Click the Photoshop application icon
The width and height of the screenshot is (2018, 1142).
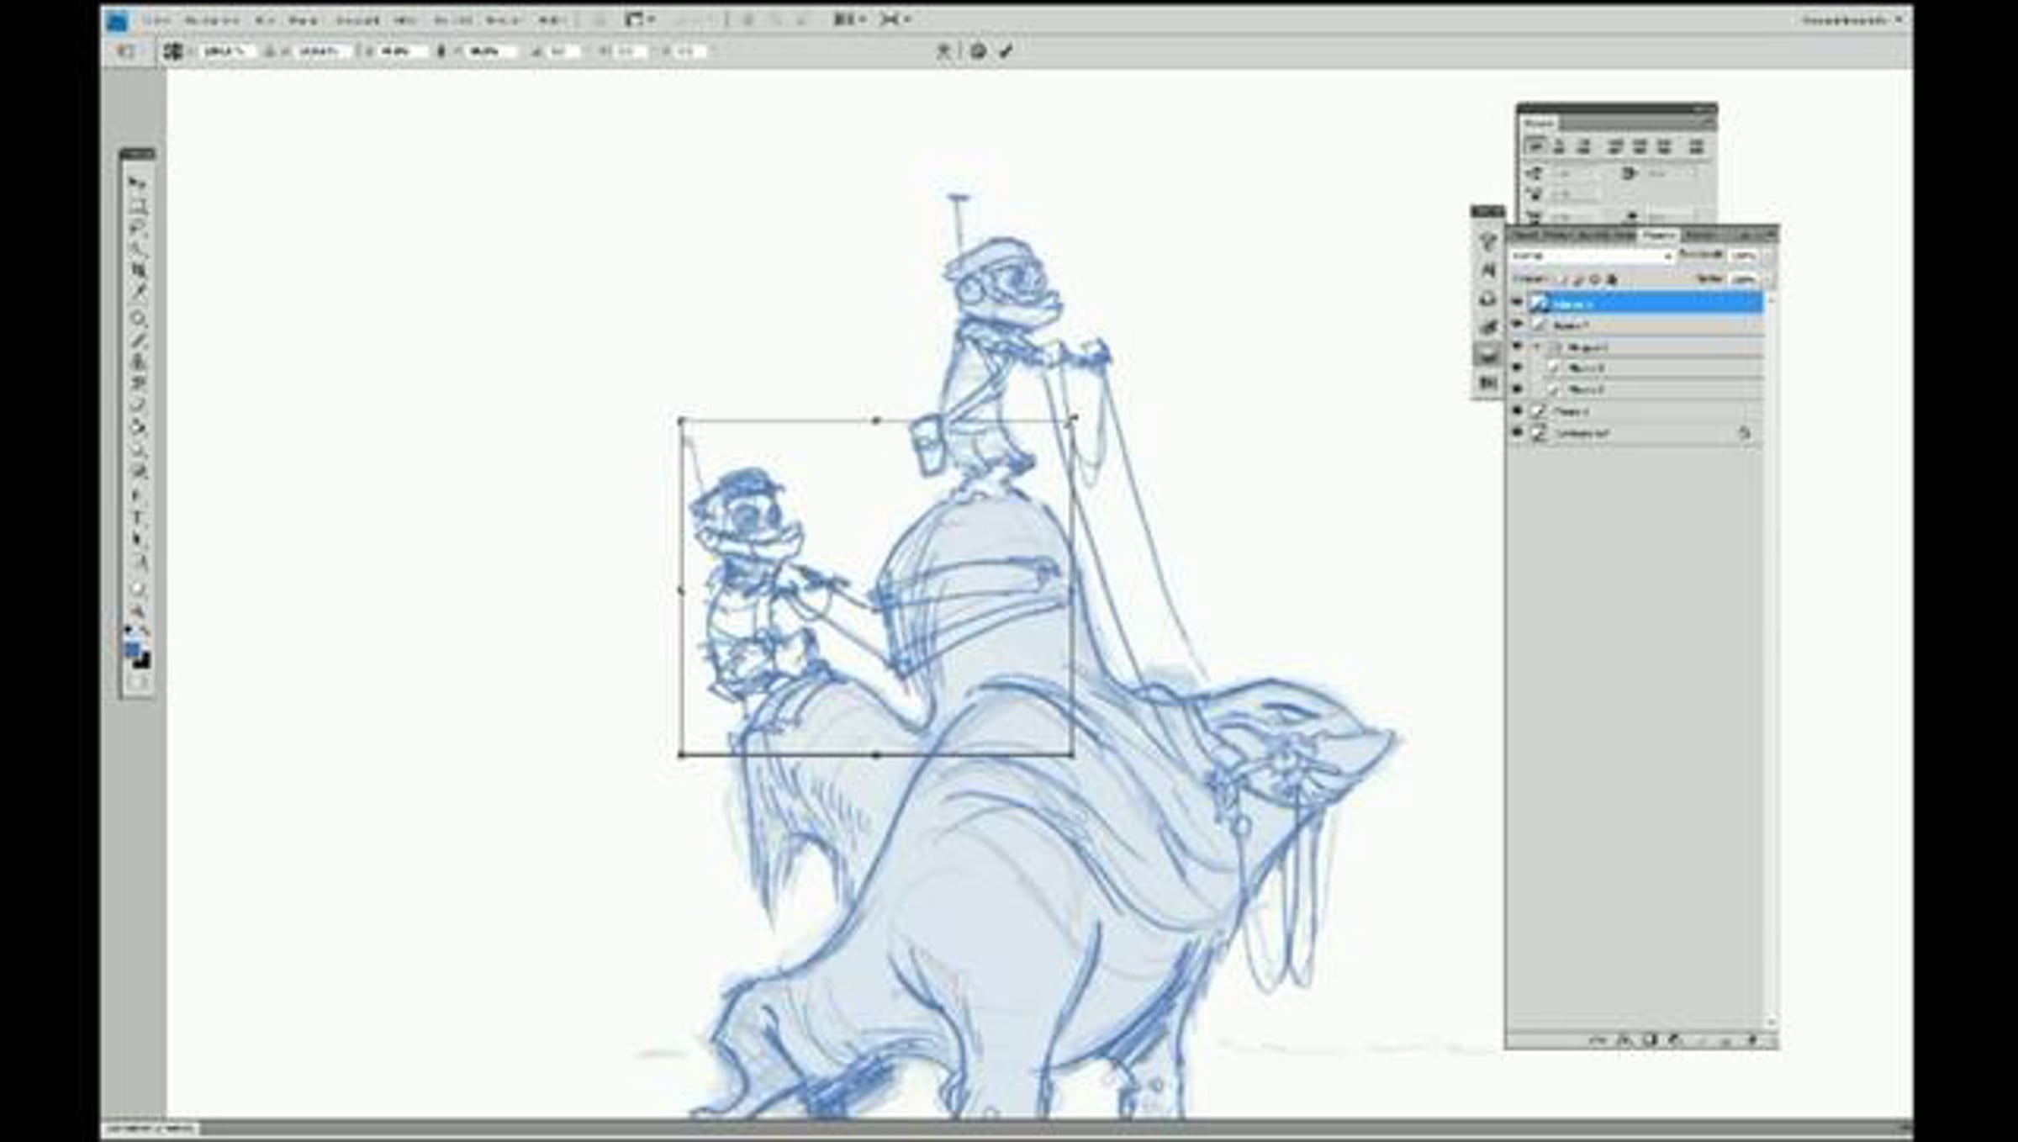click(x=118, y=20)
